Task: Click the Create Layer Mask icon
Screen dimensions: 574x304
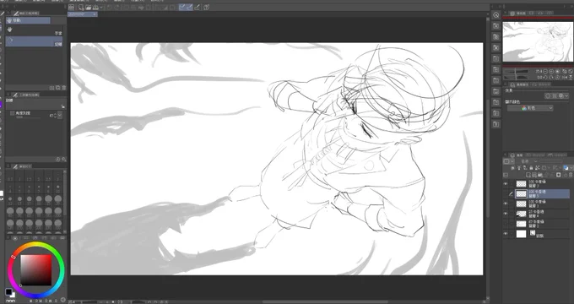Action: [558, 175]
